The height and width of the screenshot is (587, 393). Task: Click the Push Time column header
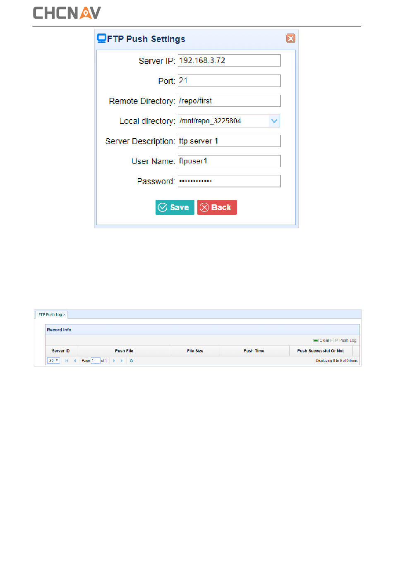pos(254,351)
